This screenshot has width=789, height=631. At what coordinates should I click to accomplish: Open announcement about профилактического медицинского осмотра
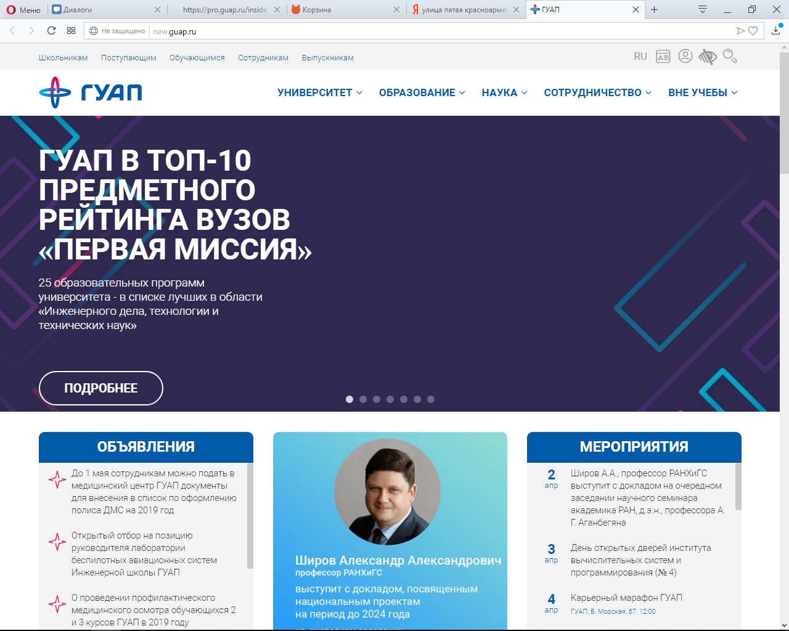pos(153,610)
